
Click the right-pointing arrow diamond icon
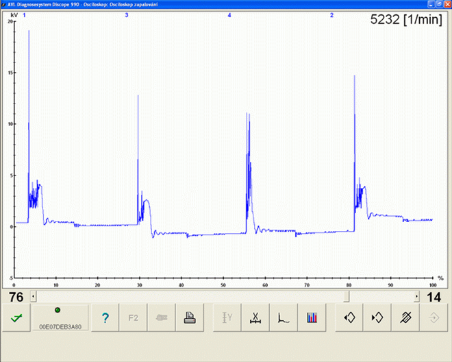click(377, 318)
